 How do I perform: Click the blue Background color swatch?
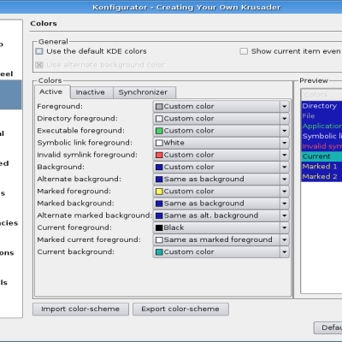coord(159,167)
